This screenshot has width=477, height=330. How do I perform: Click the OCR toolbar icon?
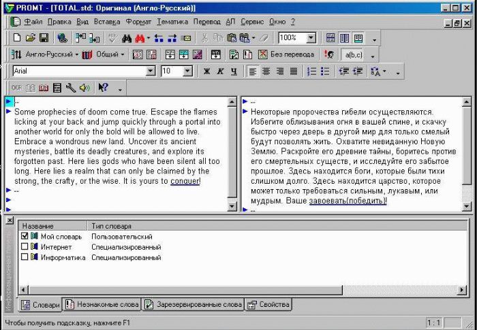pos(16,88)
